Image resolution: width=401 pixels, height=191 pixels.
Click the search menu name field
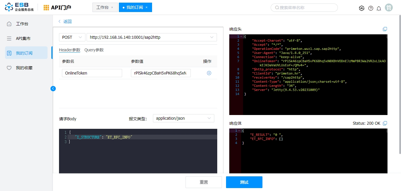(x=304, y=8)
